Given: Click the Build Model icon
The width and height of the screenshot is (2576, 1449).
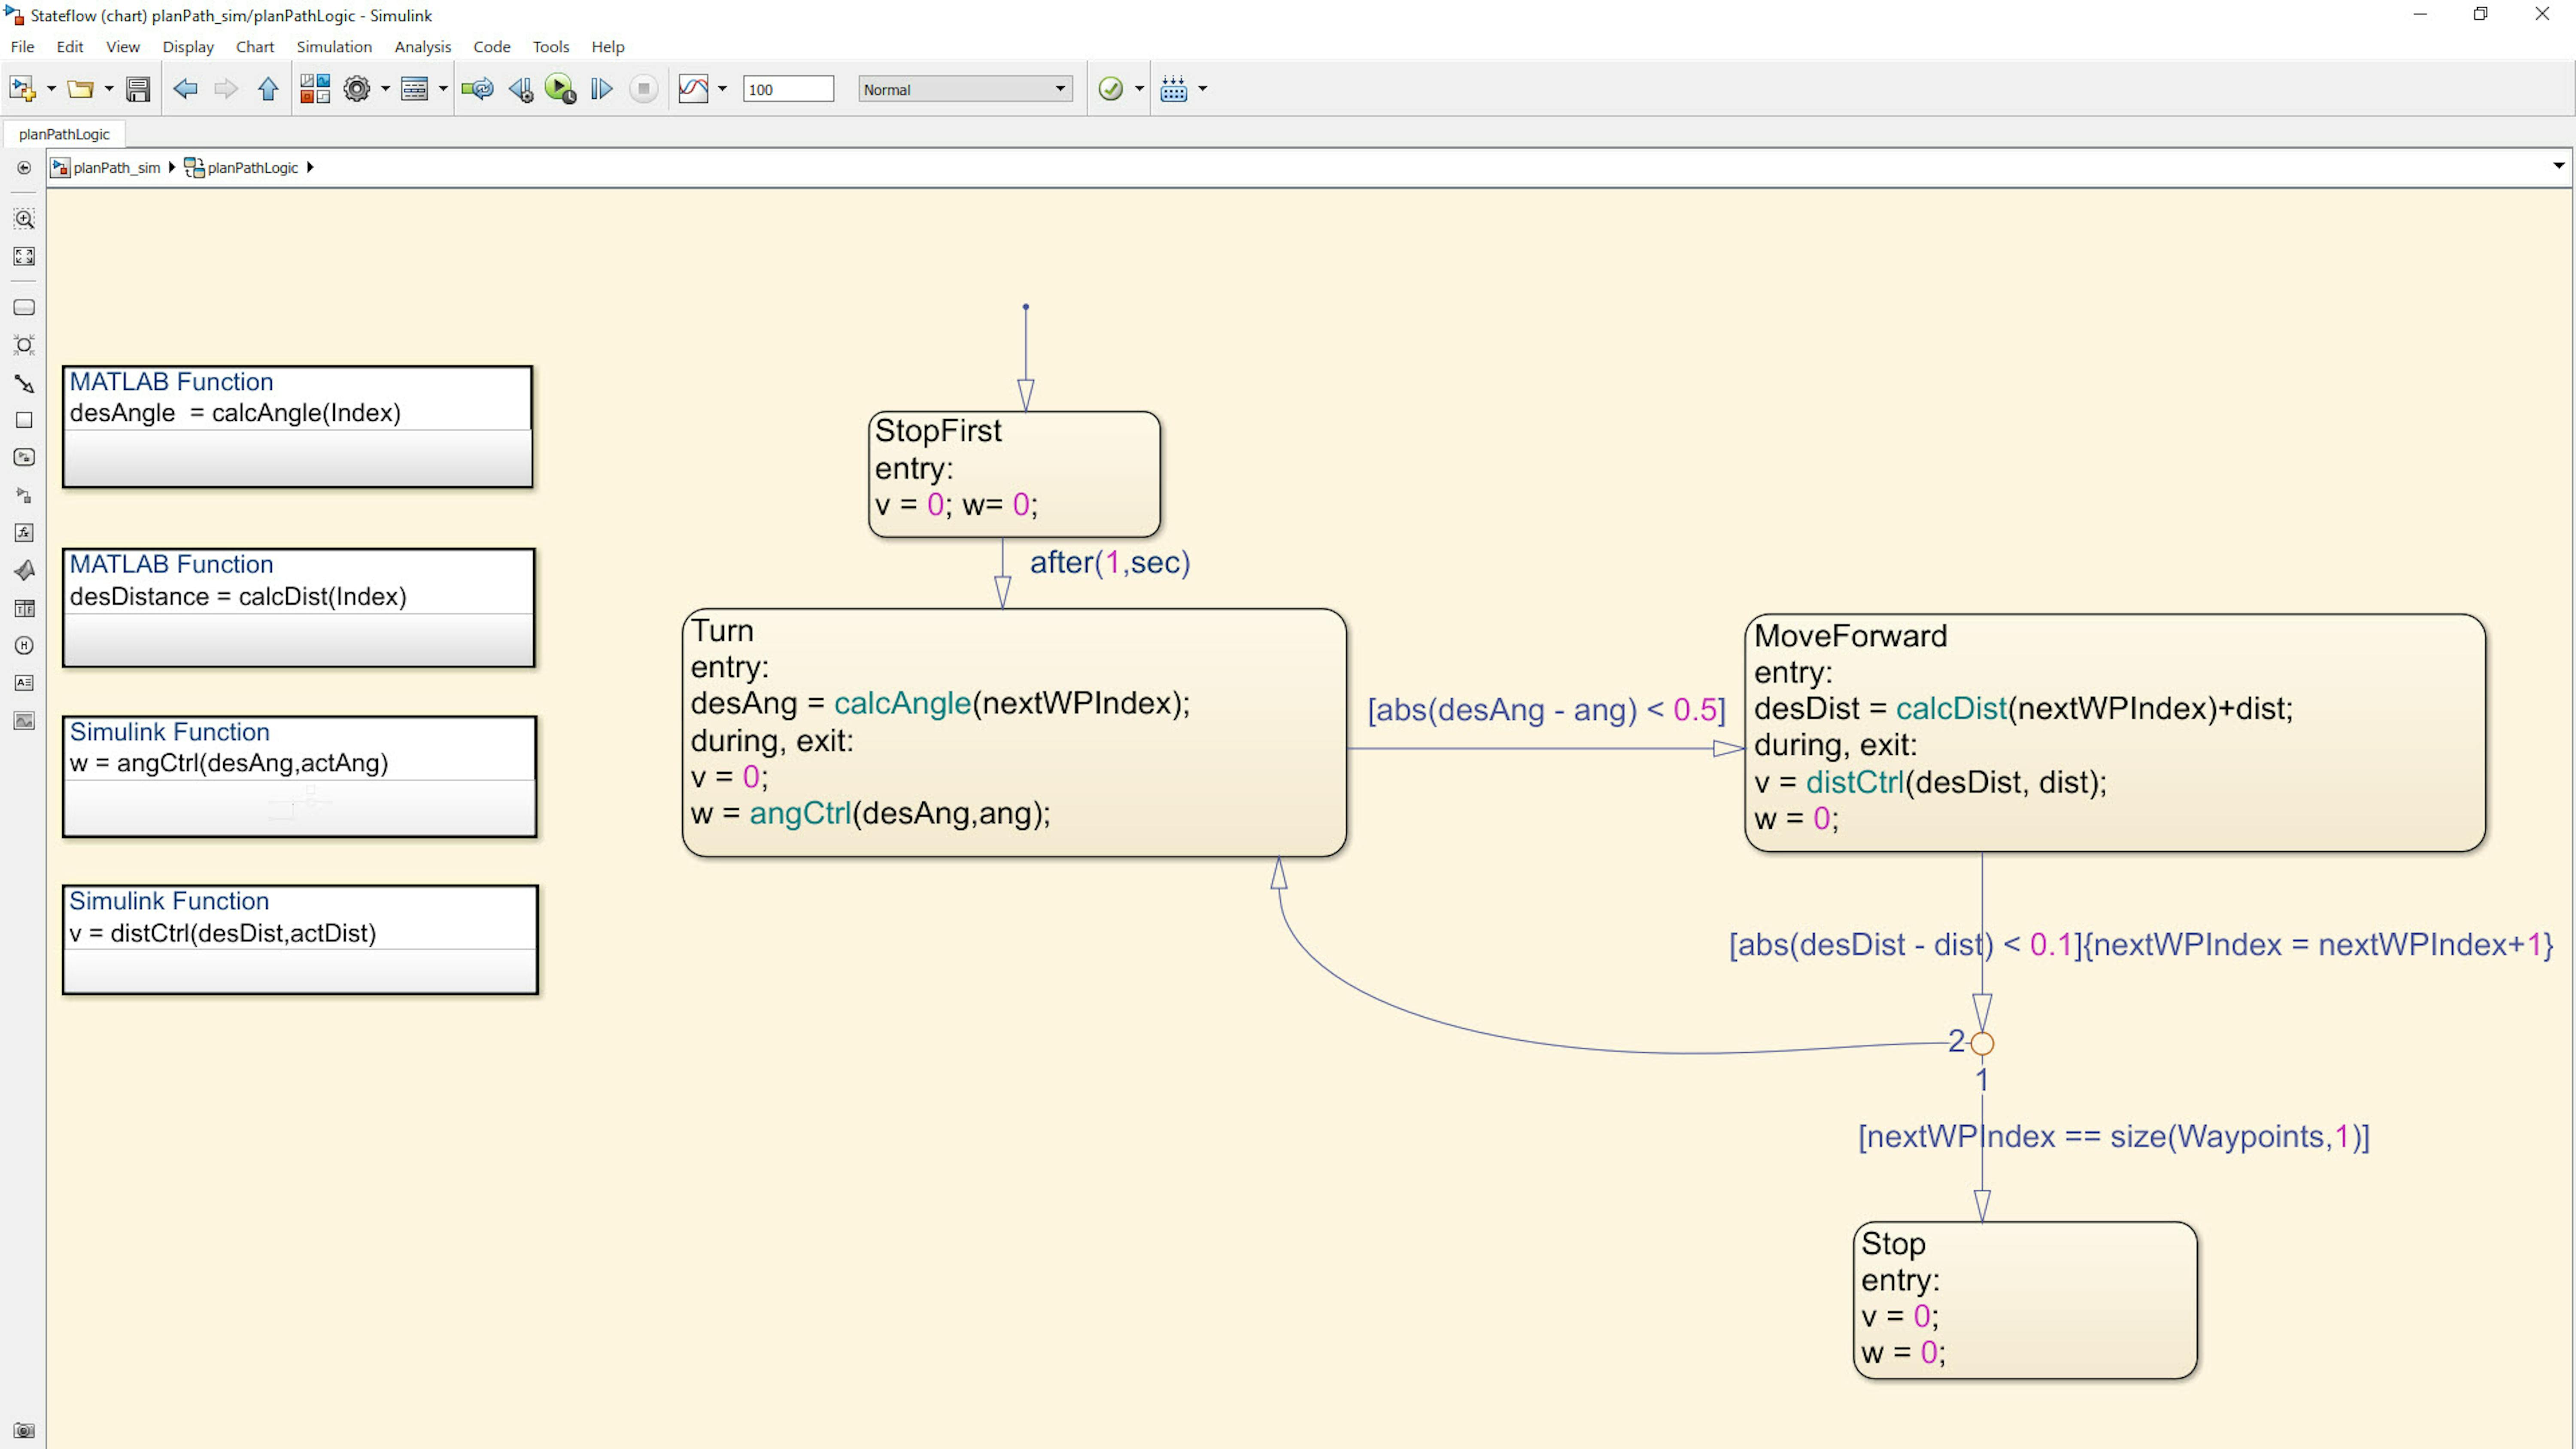Looking at the screenshot, I should coord(1174,89).
